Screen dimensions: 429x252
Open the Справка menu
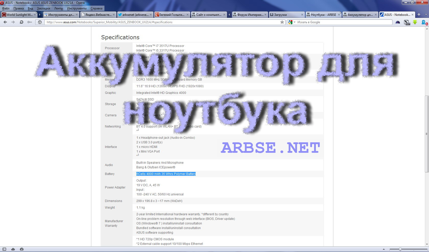coord(97,8)
